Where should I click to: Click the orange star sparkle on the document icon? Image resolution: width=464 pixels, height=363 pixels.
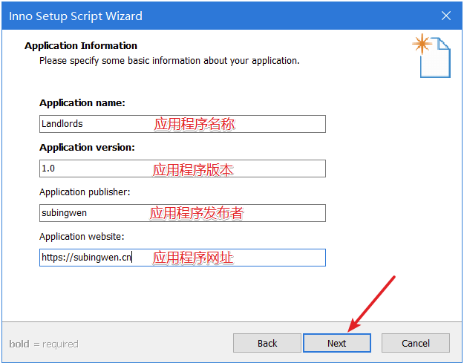[x=422, y=44]
